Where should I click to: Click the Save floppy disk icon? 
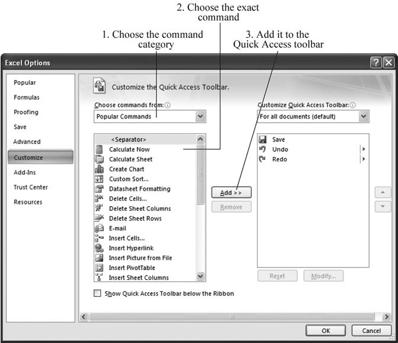pos(263,139)
